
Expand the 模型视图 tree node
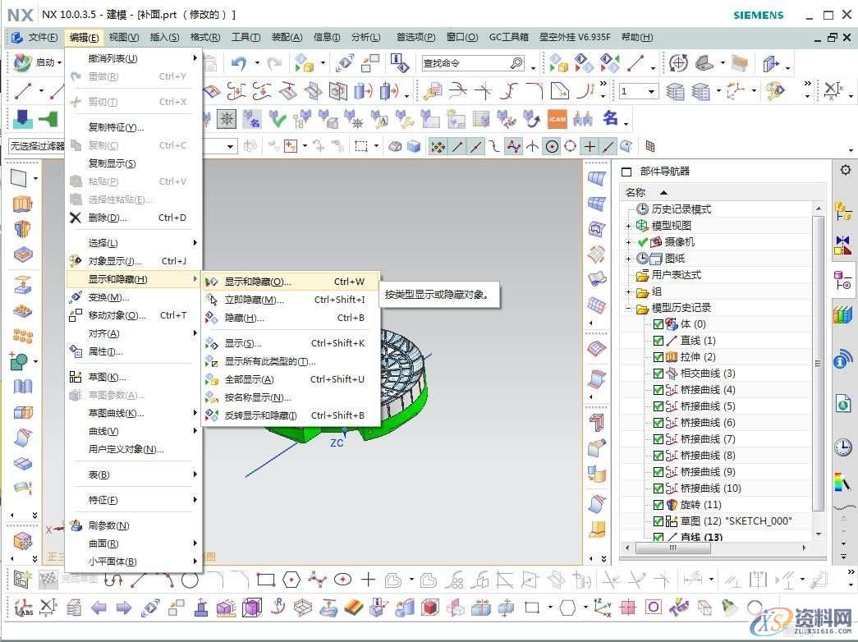[626, 225]
